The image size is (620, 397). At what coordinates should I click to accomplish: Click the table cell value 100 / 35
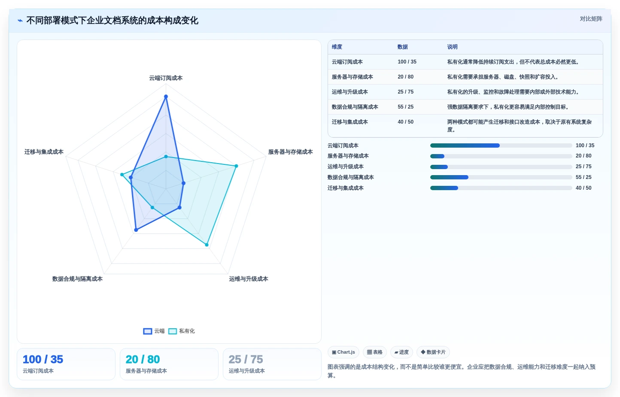407,62
